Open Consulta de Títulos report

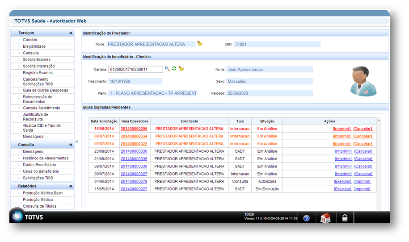click(39, 206)
